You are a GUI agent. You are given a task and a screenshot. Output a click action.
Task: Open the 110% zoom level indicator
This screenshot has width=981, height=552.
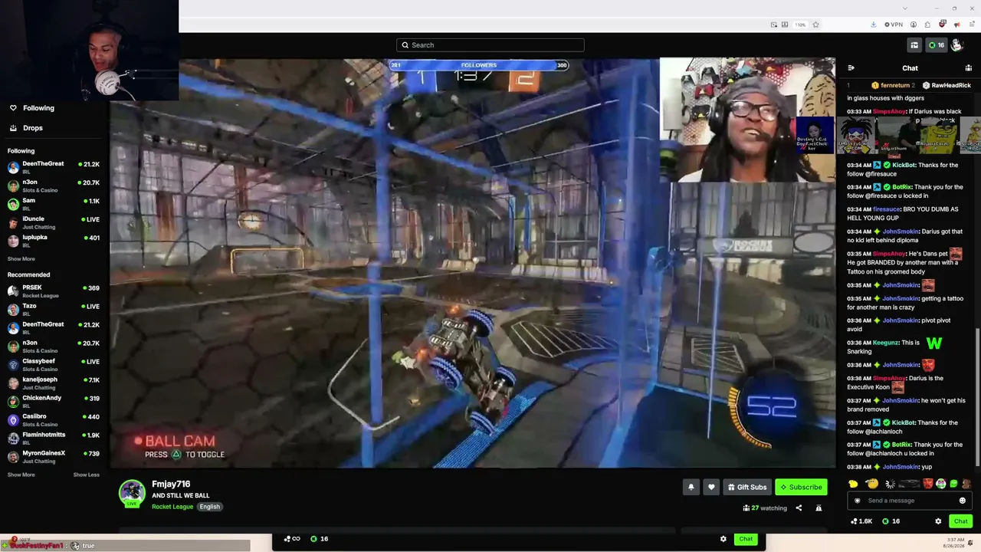[800, 25]
